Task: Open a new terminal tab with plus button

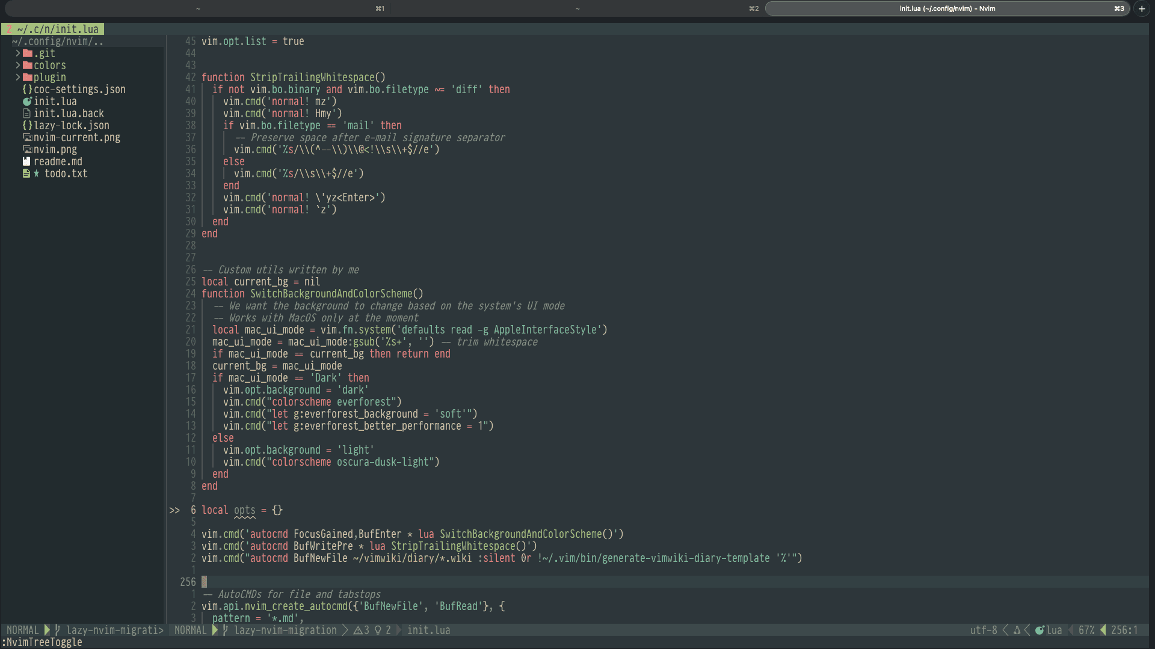Action: (1142, 8)
